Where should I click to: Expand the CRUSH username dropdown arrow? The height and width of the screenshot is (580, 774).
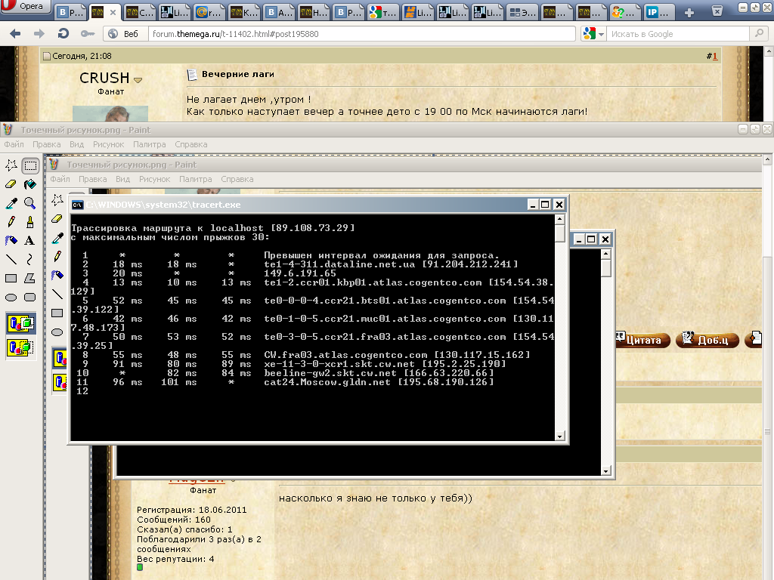(138, 80)
